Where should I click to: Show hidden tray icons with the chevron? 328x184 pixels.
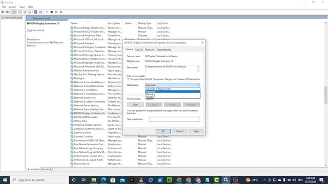tap(264, 180)
